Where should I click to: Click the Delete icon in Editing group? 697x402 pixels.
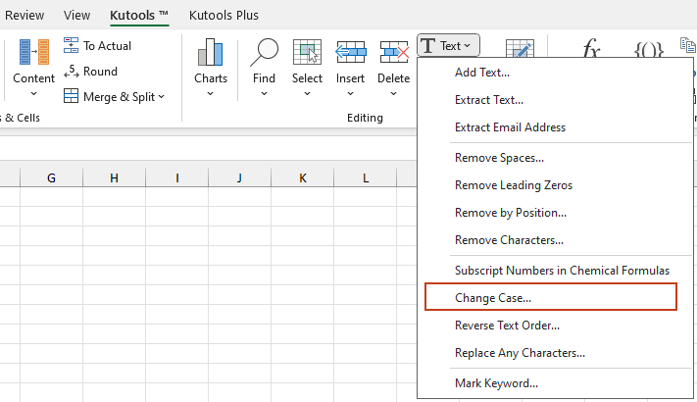[x=393, y=54]
